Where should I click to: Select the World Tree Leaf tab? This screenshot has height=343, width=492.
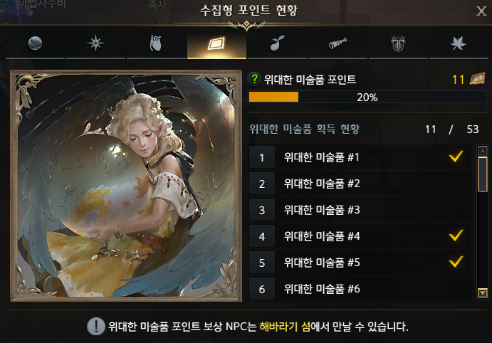459,43
